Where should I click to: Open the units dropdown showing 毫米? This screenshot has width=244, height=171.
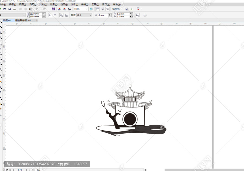(90, 15)
